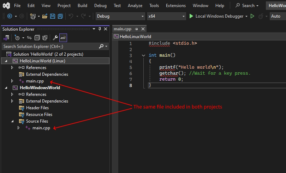Click Sync with Active Document icon
The height and width of the screenshot is (173, 286).
point(29,38)
